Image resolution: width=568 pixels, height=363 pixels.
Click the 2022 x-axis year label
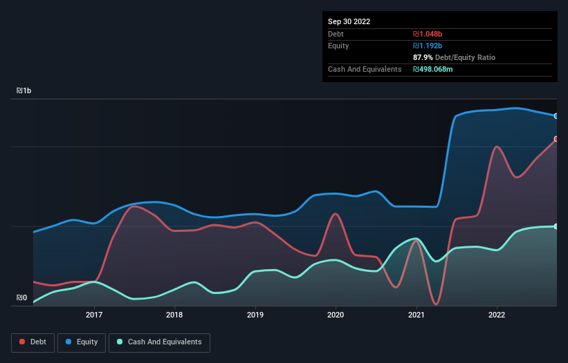(x=497, y=315)
